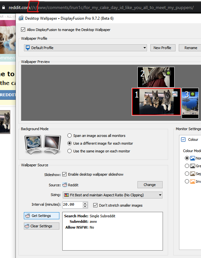Click the lock icon in the address bar
The image size is (201, 258).
point(4,7)
